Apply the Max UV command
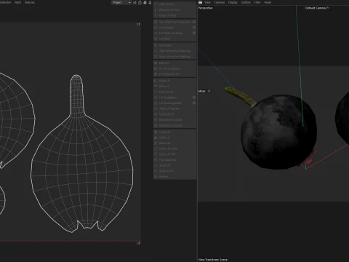Screen dimensions: 349x262 point(174,63)
